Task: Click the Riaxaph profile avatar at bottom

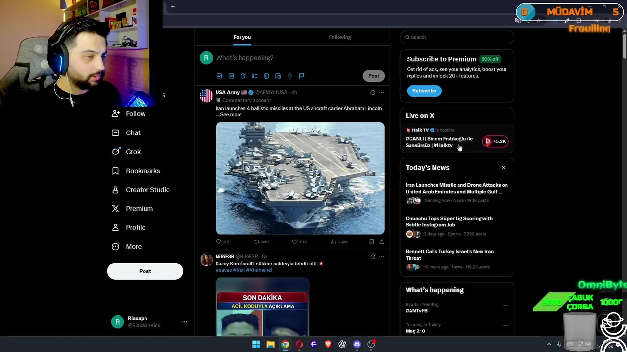Action: (x=117, y=322)
